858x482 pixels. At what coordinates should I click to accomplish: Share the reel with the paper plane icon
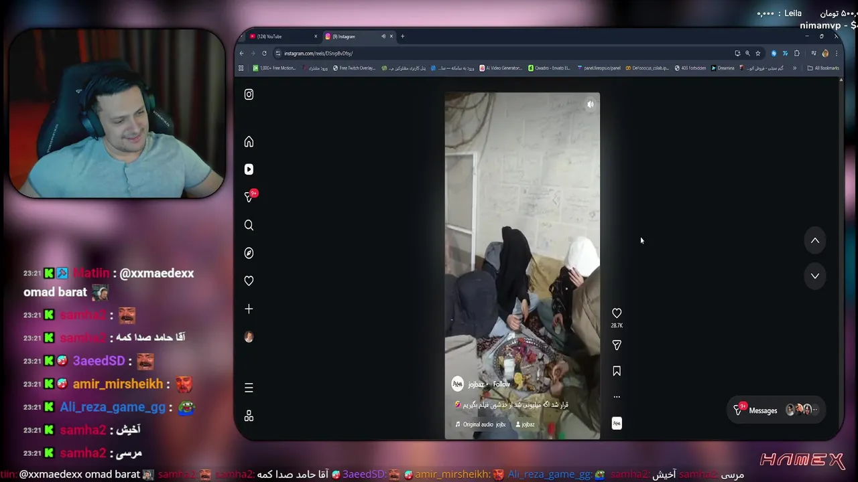(x=617, y=345)
